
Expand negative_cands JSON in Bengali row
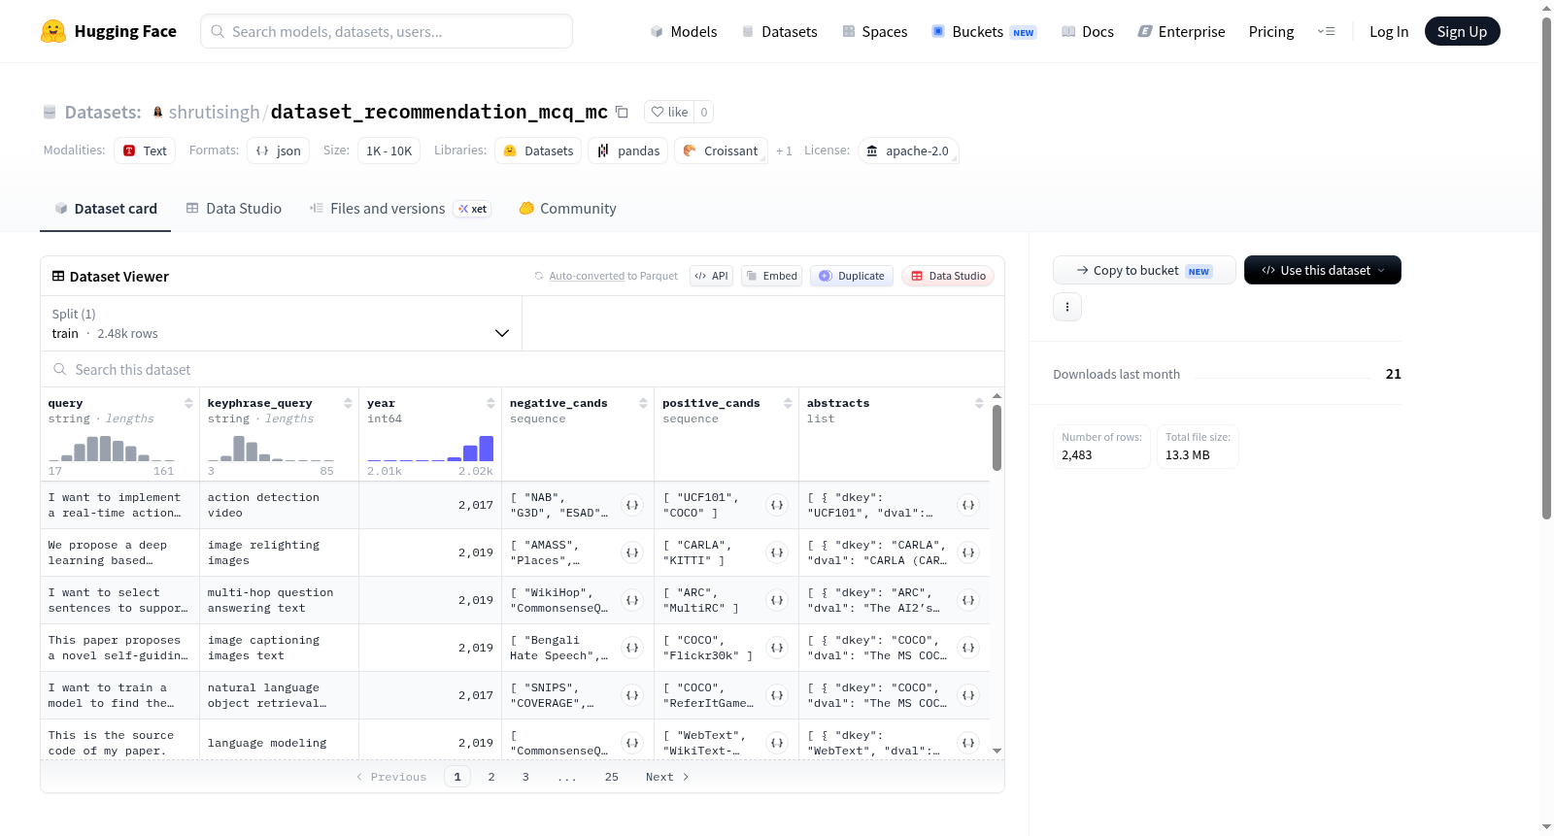tap(632, 648)
